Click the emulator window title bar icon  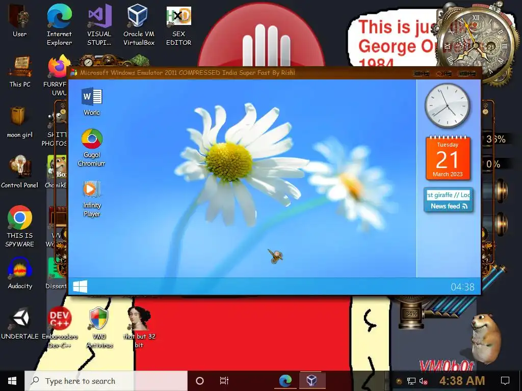click(74, 73)
